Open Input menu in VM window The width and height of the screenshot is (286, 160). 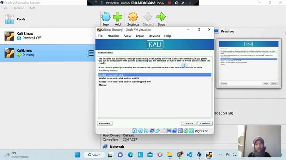click(x=140, y=36)
